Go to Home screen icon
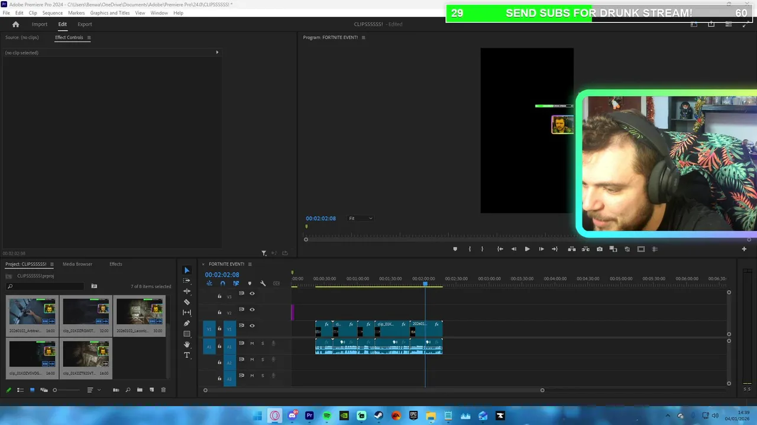The height and width of the screenshot is (425, 757). coord(15,24)
